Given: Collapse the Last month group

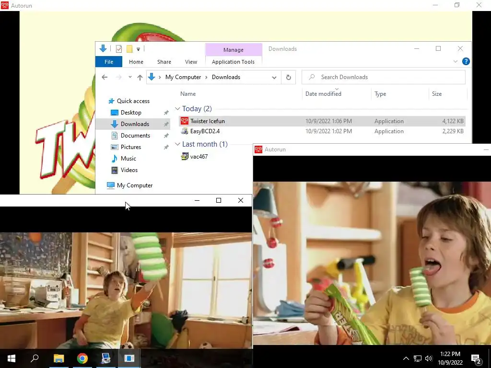Looking at the screenshot, I should 177,144.
